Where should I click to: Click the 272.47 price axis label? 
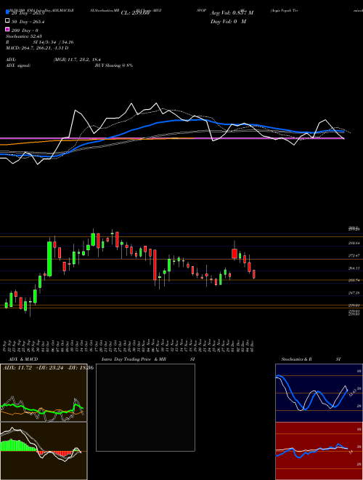point(354,255)
